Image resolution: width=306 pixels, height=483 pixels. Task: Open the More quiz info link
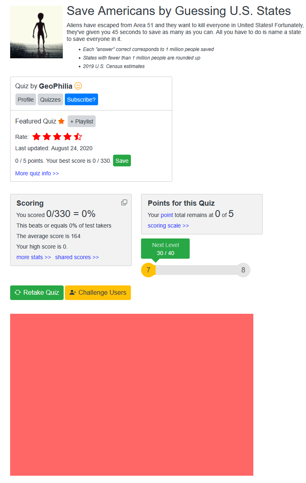37,173
